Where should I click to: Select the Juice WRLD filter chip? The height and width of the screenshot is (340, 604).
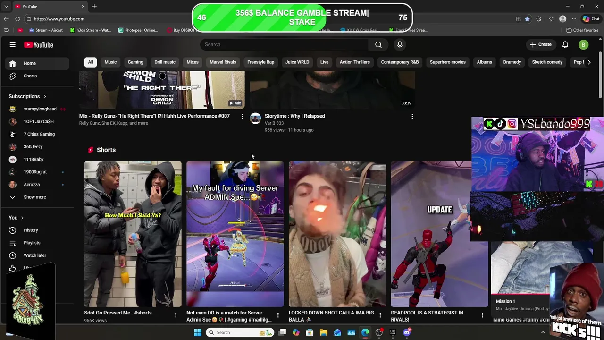(x=297, y=62)
